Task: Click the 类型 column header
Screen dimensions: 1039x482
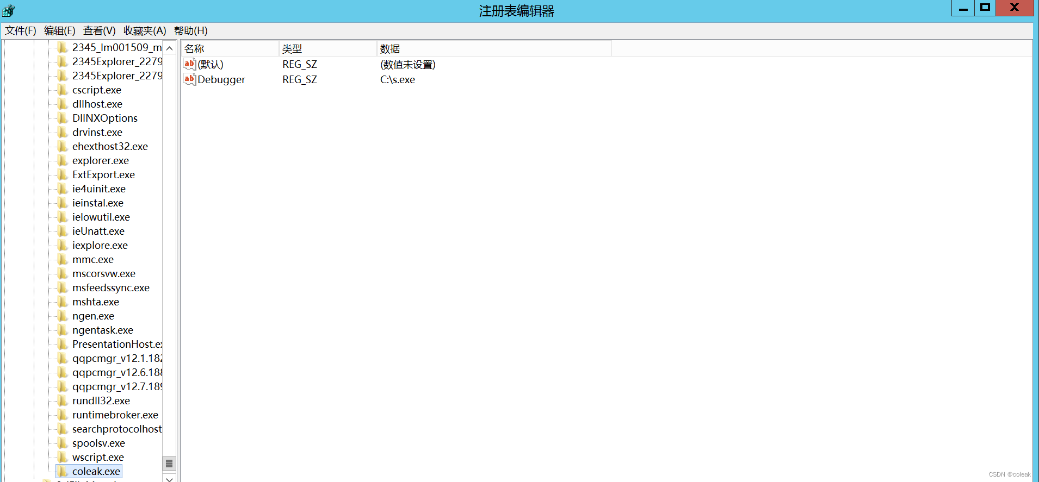Action: (x=328, y=48)
